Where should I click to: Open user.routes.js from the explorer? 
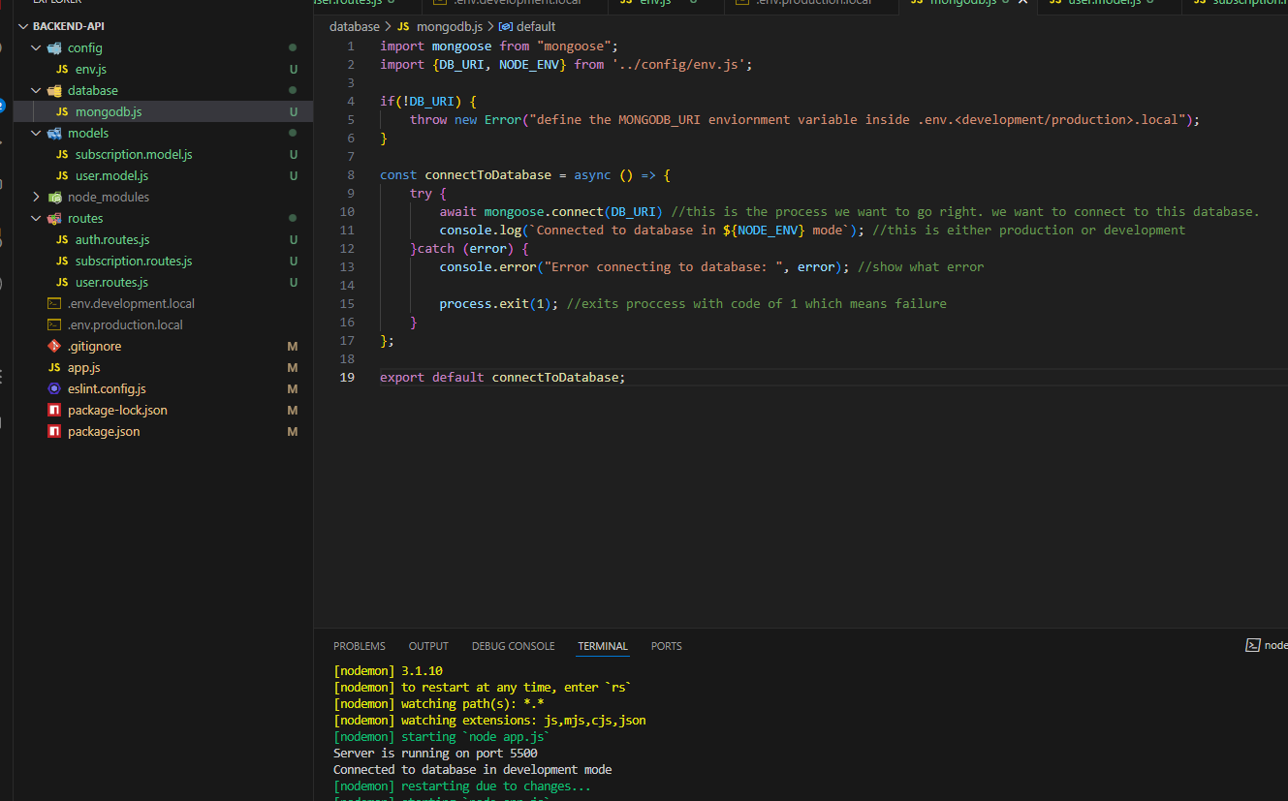(111, 282)
